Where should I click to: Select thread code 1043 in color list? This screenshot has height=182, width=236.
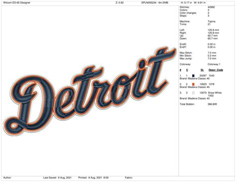(x=212, y=76)
